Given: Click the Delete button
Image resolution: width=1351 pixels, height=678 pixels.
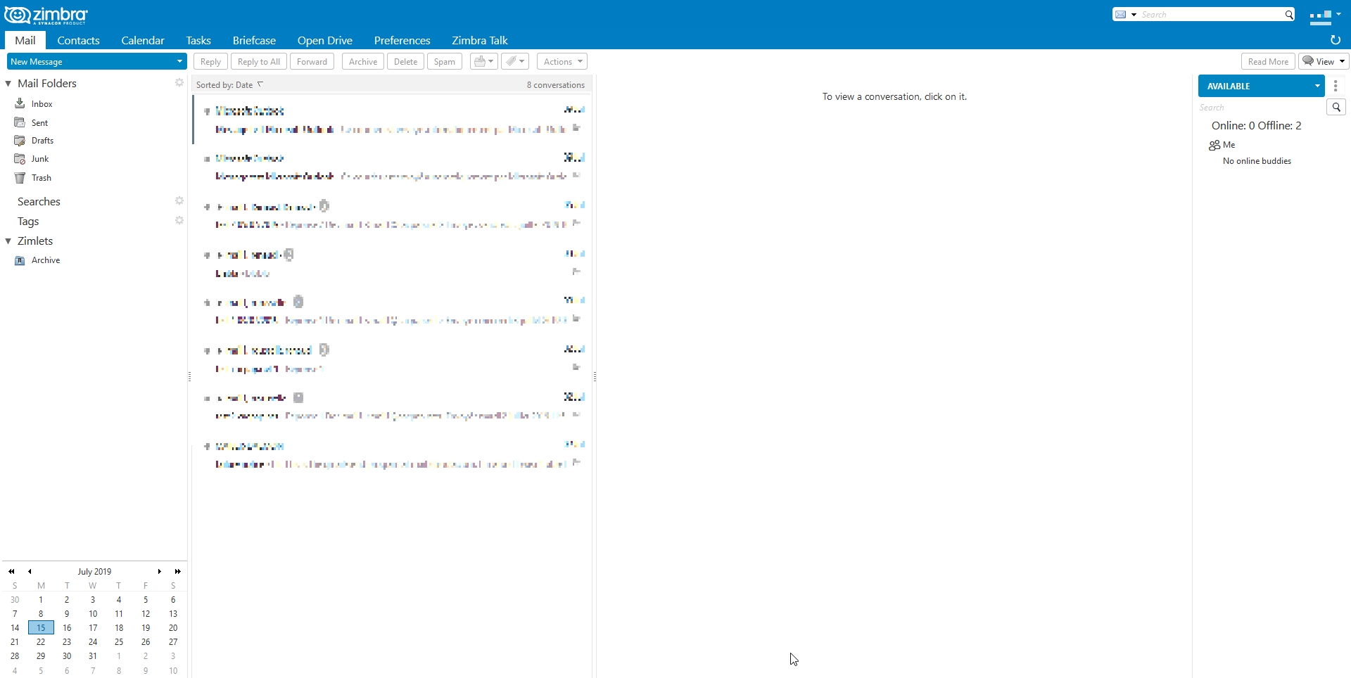Looking at the screenshot, I should [405, 62].
